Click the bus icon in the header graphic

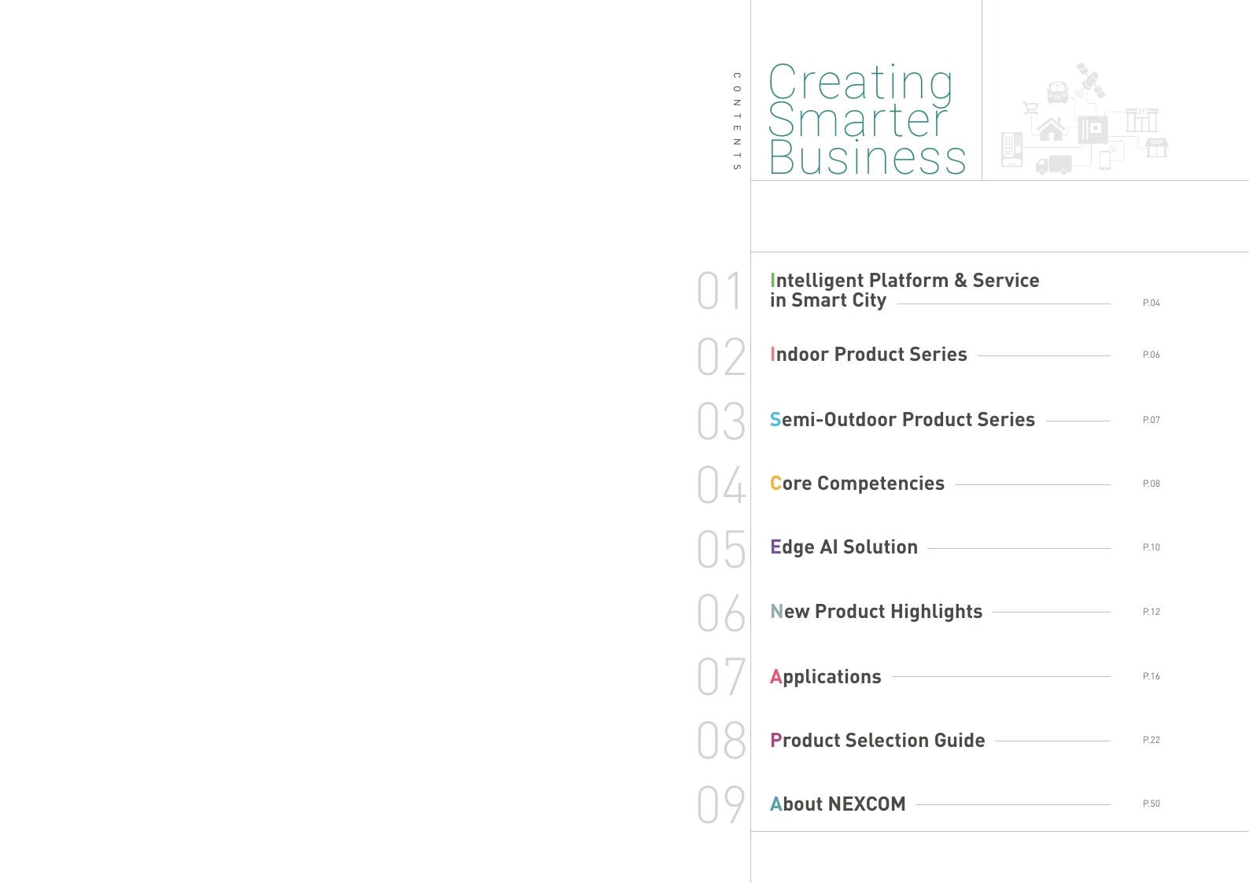pos(1058,93)
